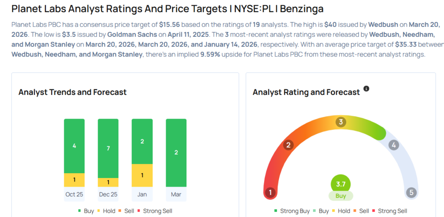
Task: Select gray gauge marker number 4
Action: [x=394, y=145]
